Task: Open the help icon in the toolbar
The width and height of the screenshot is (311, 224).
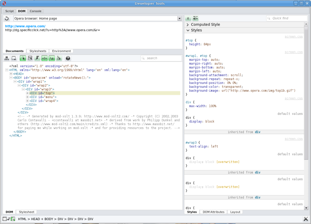Action: tap(67, 58)
